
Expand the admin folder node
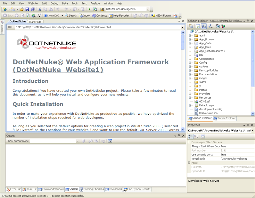click(x=190, y=35)
